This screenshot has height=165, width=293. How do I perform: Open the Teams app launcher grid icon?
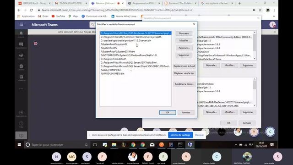tap(22, 24)
